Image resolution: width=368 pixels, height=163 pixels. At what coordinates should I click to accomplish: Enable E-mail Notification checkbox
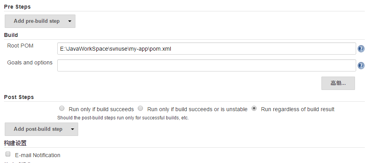point(8,154)
